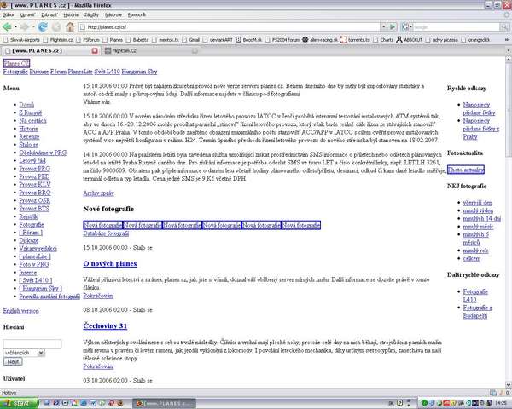Open the Svět L410 top navigation link

(108, 72)
